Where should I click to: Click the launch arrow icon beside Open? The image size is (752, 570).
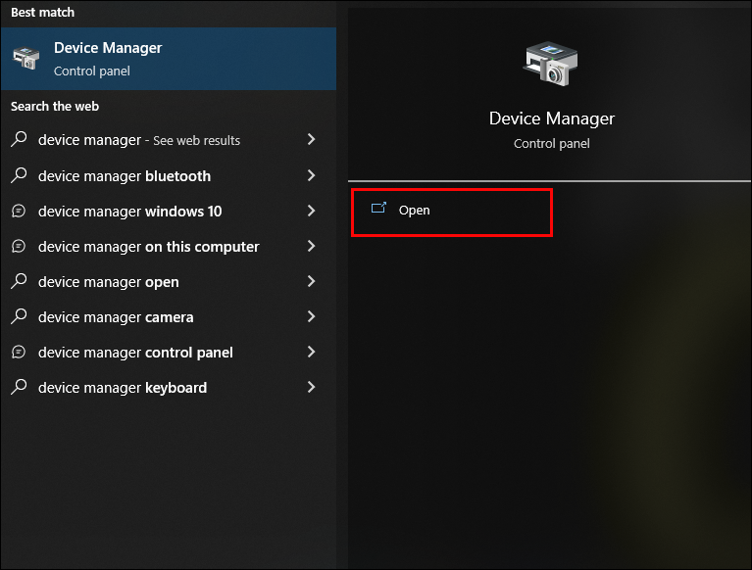(378, 210)
